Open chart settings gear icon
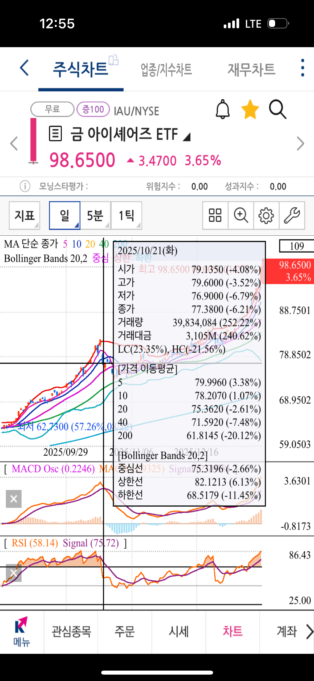Screen dimensions: 314x681 266,215
